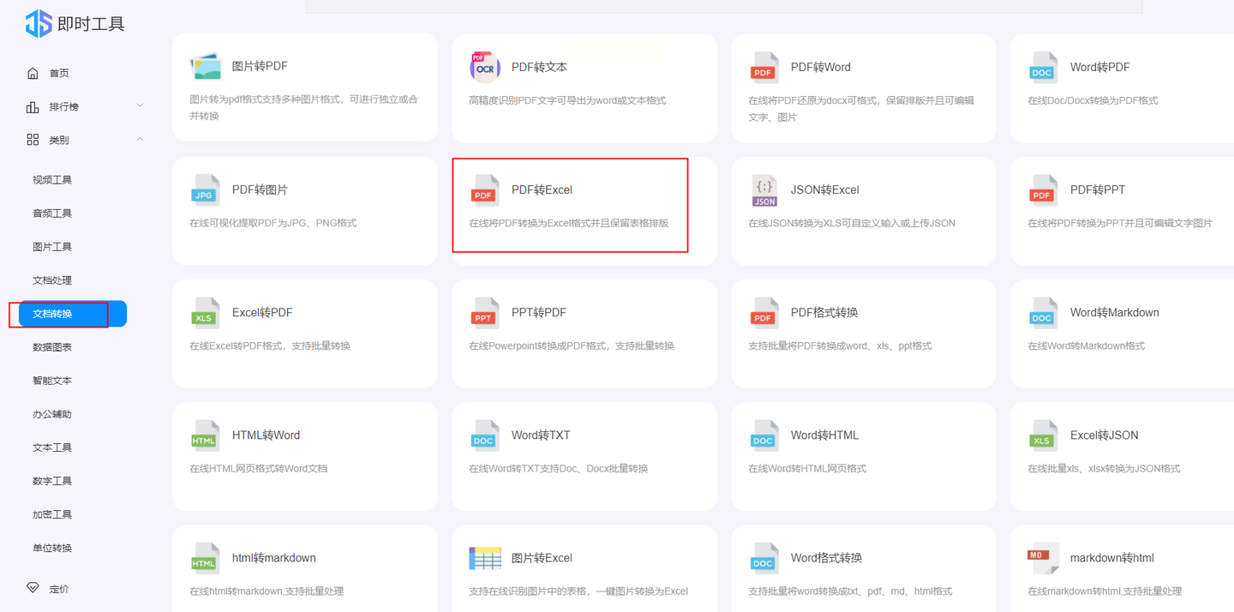Click the PPT icon of PPT转PDF
This screenshot has width=1234, height=612.
click(484, 312)
